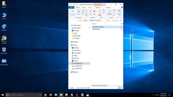Image resolution: width=173 pixels, height=97 pixels.
Task: Click the Prog... breadcrumb in address bar
Action: [x=86, y=20]
